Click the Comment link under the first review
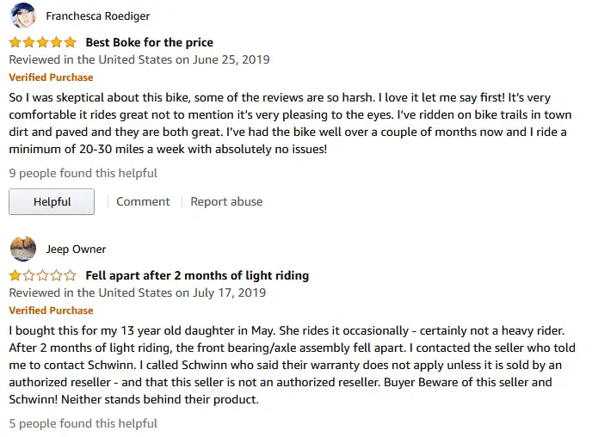Image resolution: width=592 pixels, height=437 pixels. pyautogui.click(x=143, y=201)
